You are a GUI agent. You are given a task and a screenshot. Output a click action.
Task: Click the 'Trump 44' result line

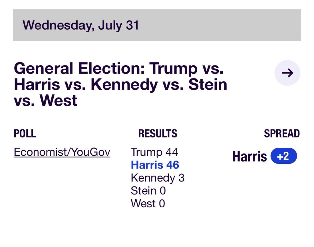coord(154,152)
